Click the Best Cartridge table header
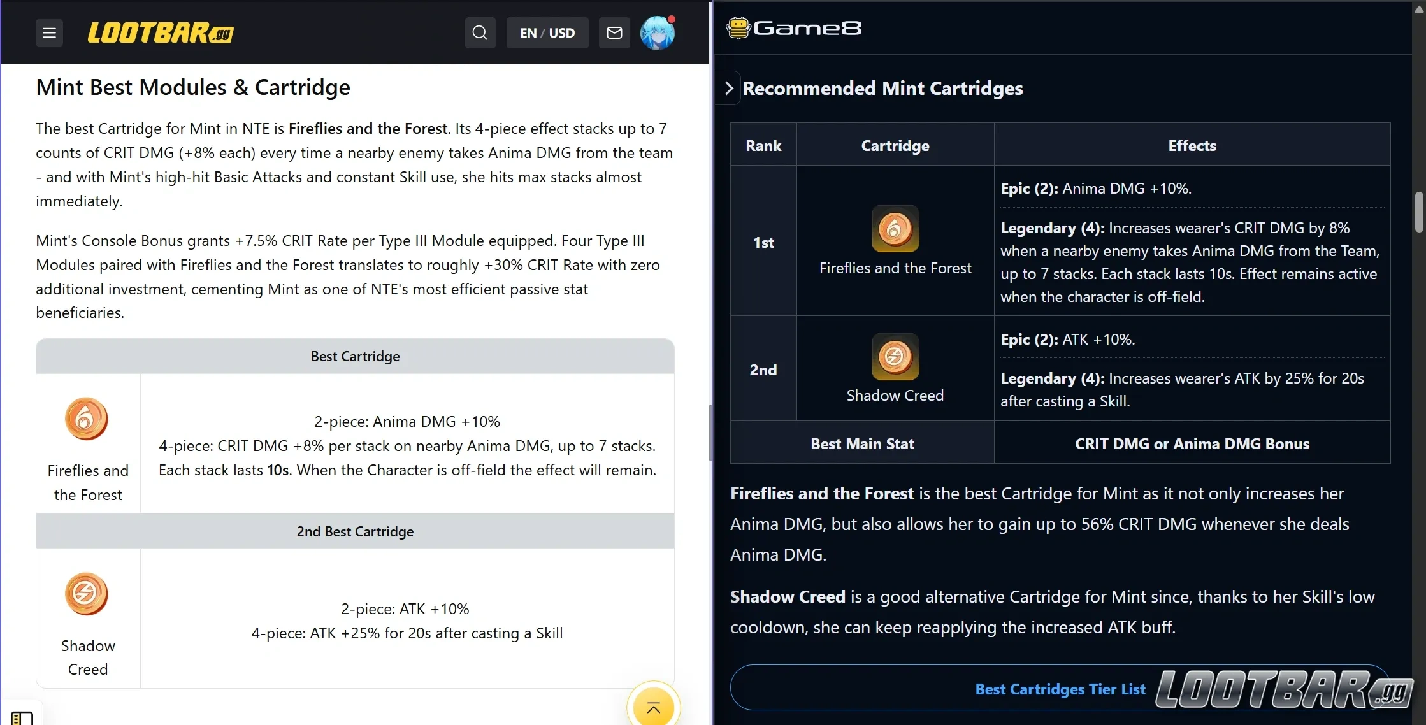 click(x=355, y=356)
